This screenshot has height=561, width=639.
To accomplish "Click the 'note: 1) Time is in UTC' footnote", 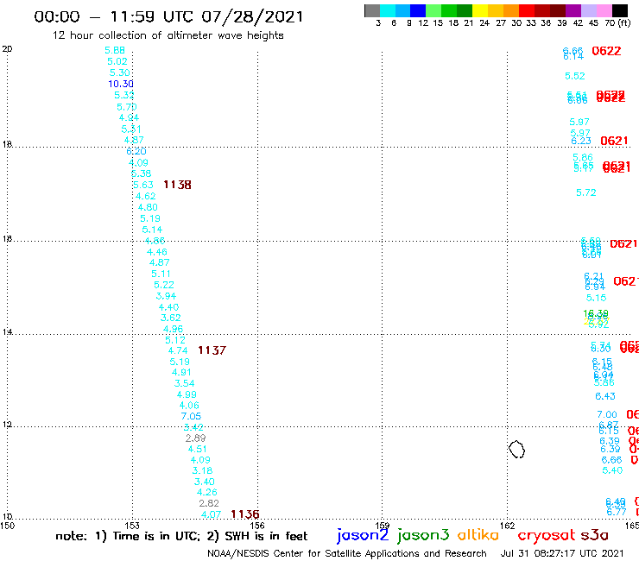I will (128, 536).
